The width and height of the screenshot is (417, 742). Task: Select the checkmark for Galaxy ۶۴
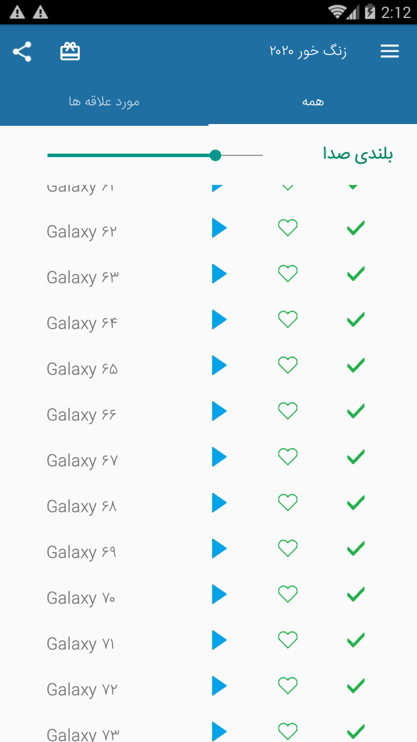[x=356, y=319]
